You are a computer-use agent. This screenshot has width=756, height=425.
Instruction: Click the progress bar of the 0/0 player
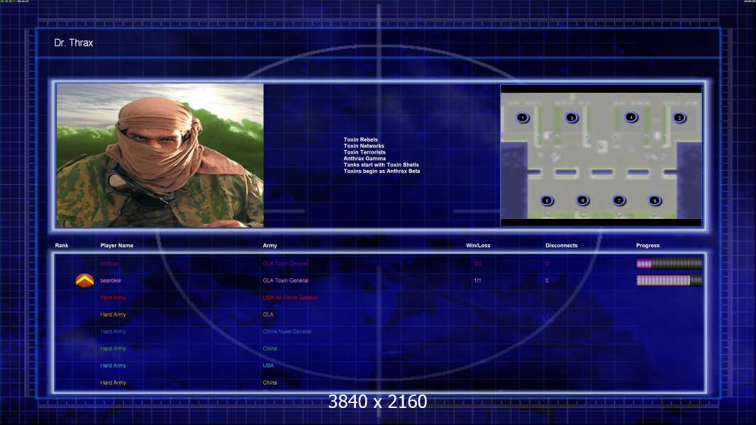(x=669, y=263)
